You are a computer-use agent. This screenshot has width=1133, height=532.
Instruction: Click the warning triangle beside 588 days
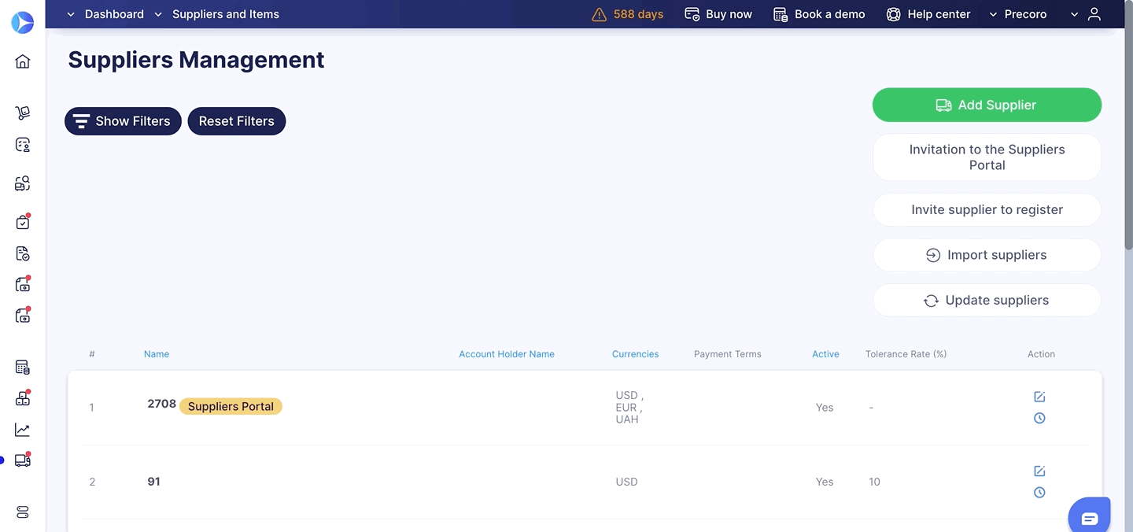point(599,14)
